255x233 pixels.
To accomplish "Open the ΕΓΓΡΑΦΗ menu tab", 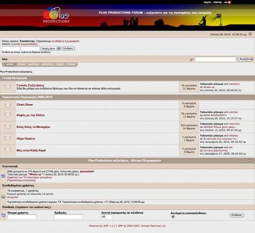I will [x=71, y=64].
